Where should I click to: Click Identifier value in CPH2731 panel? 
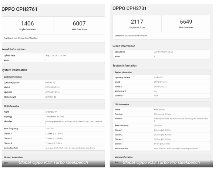181,120
